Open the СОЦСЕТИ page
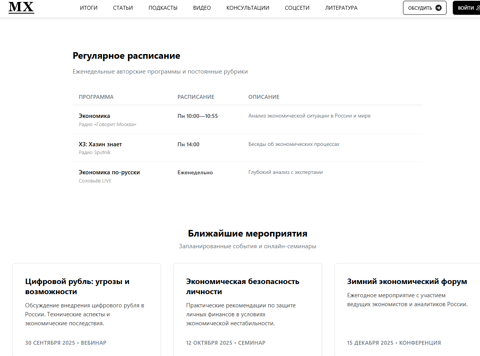 click(x=297, y=8)
